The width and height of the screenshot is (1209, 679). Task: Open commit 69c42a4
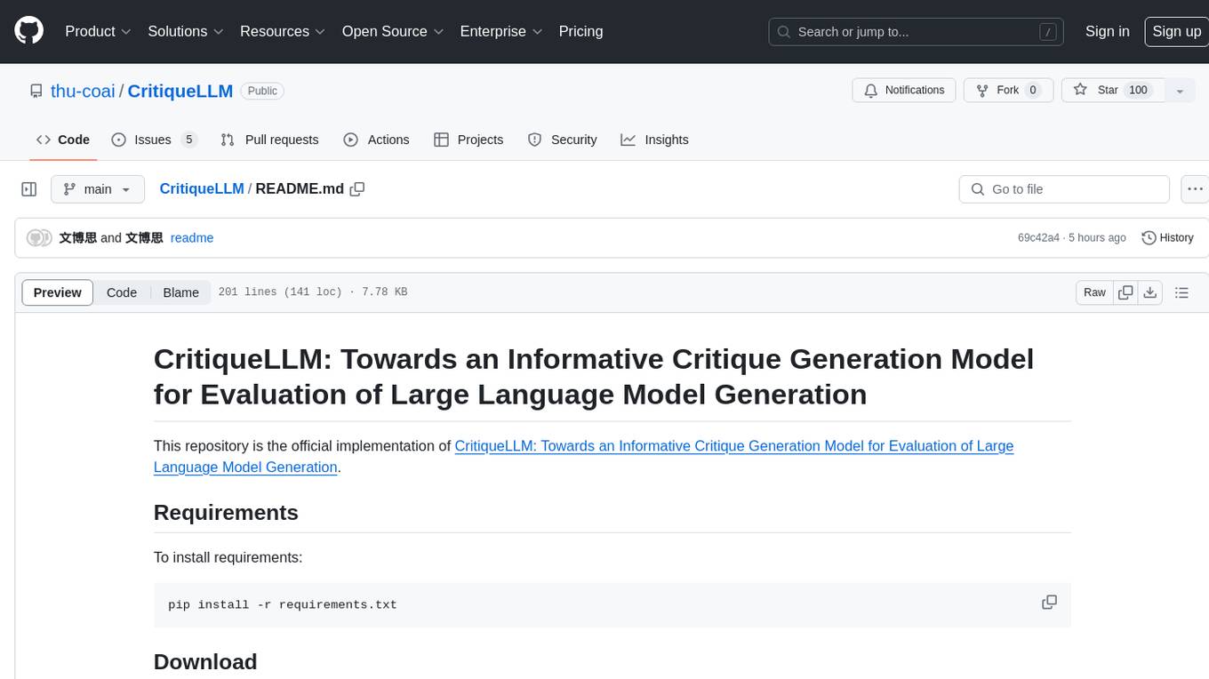(1038, 237)
